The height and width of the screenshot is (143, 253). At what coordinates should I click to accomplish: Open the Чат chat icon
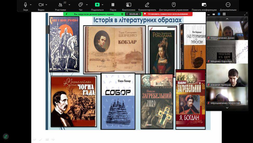(81, 5)
